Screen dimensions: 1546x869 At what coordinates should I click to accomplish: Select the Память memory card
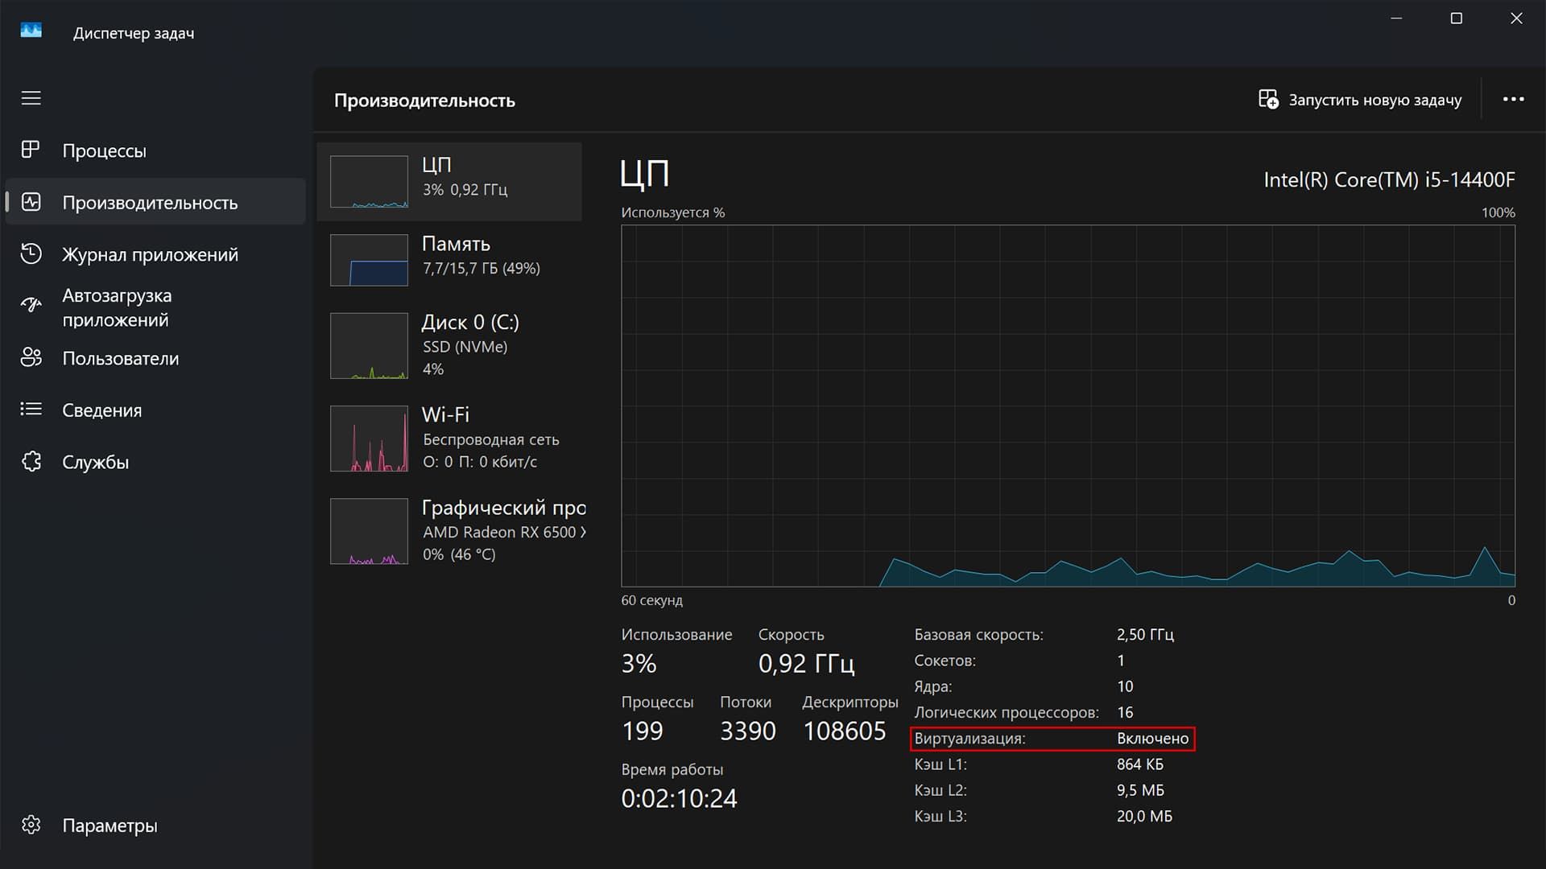[449, 259]
